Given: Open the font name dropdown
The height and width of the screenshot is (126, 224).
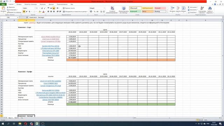Looking at the screenshot, I should click(x=35, y=8).
